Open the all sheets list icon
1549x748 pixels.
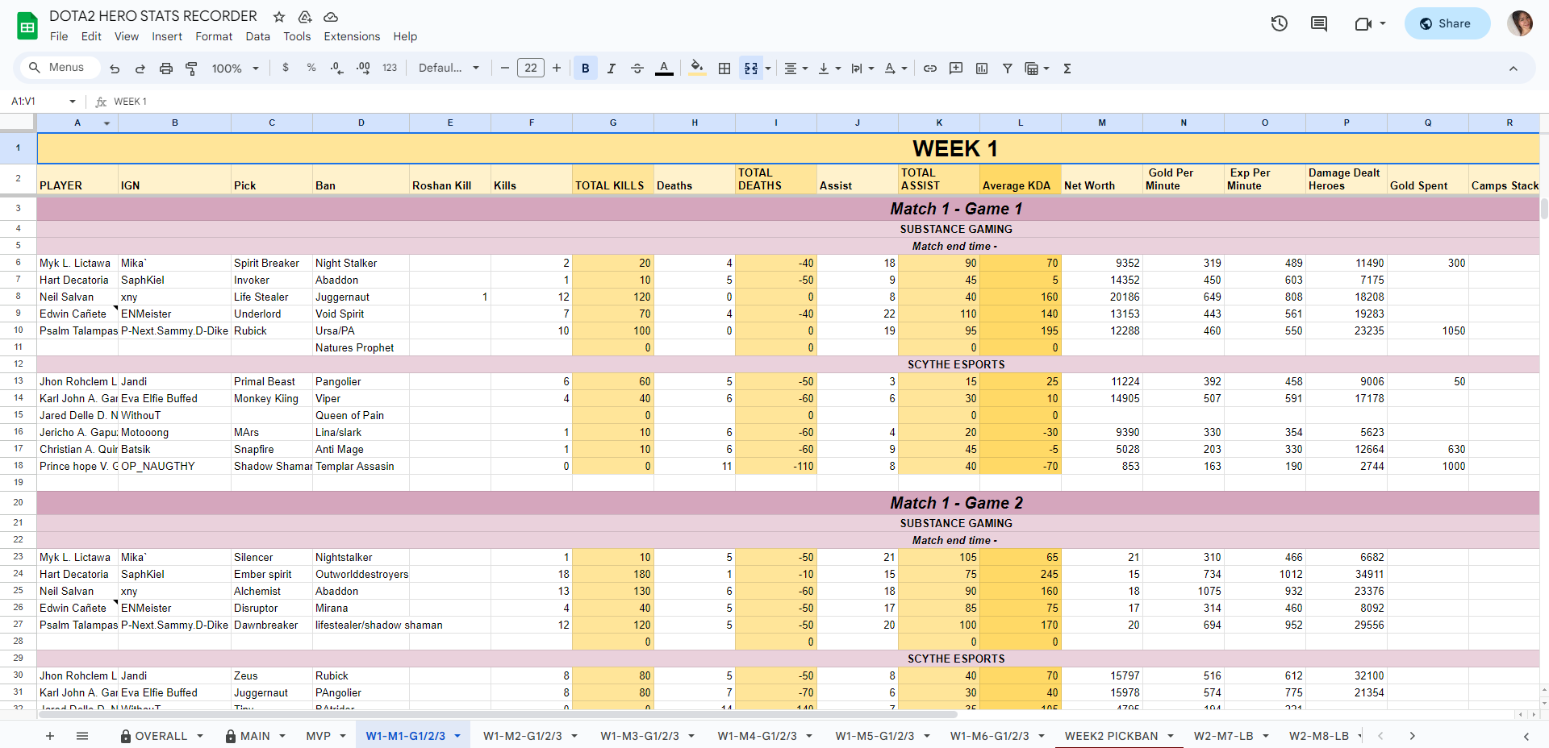(82, 736)
